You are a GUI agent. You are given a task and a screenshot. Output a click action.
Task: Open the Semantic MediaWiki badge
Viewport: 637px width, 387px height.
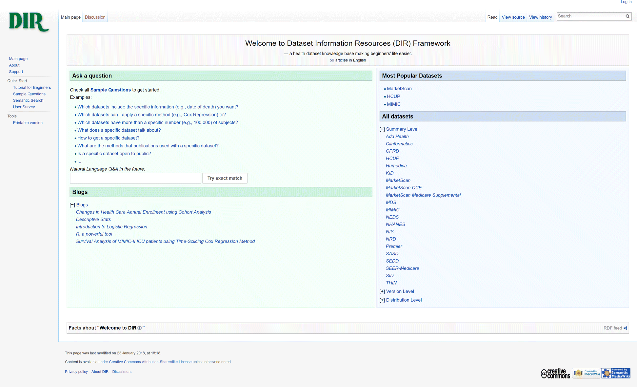pos(616,373)
